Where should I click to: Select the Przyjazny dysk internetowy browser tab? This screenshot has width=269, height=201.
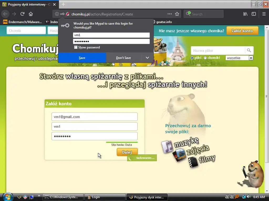pos(29,4)
